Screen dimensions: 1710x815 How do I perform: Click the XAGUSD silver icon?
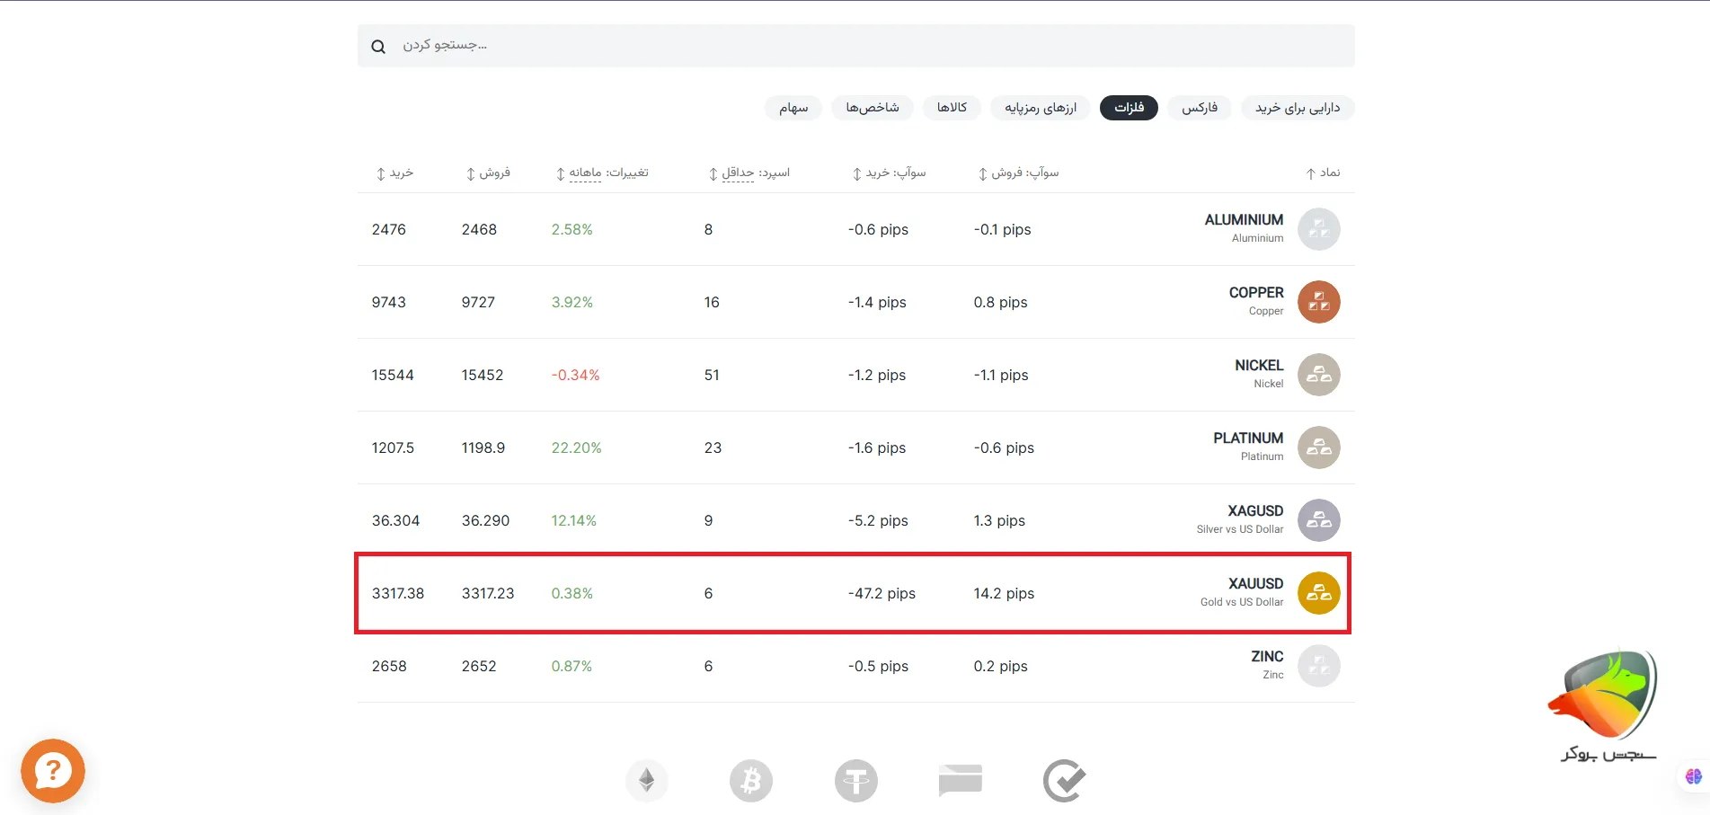(x=1318, y=520)
